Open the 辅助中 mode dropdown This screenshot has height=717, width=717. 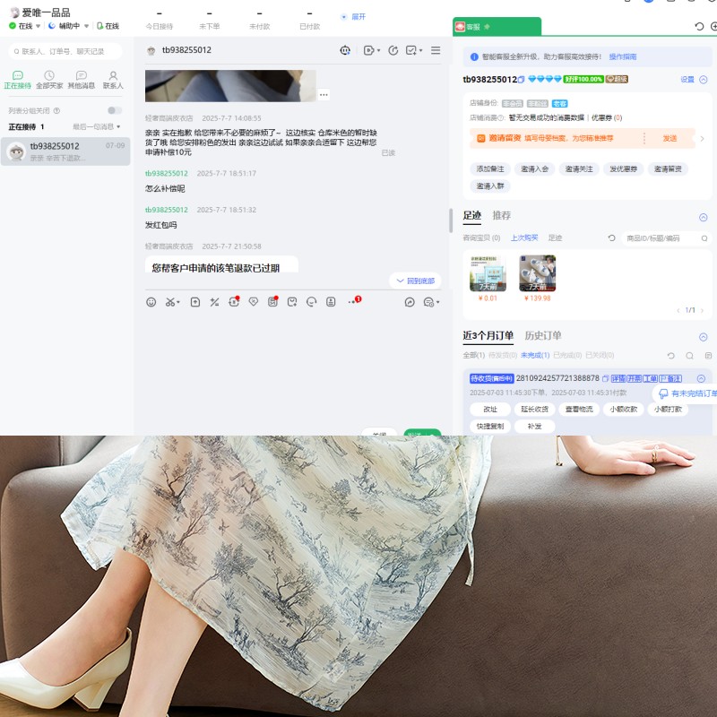(86, 26)
